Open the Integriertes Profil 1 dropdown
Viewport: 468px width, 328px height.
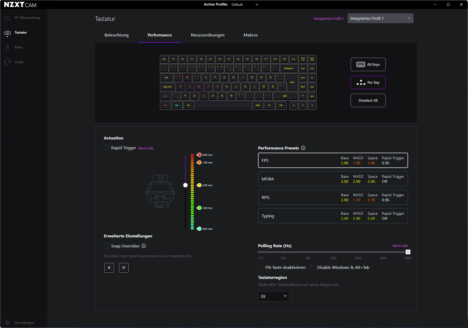[380, 18]
